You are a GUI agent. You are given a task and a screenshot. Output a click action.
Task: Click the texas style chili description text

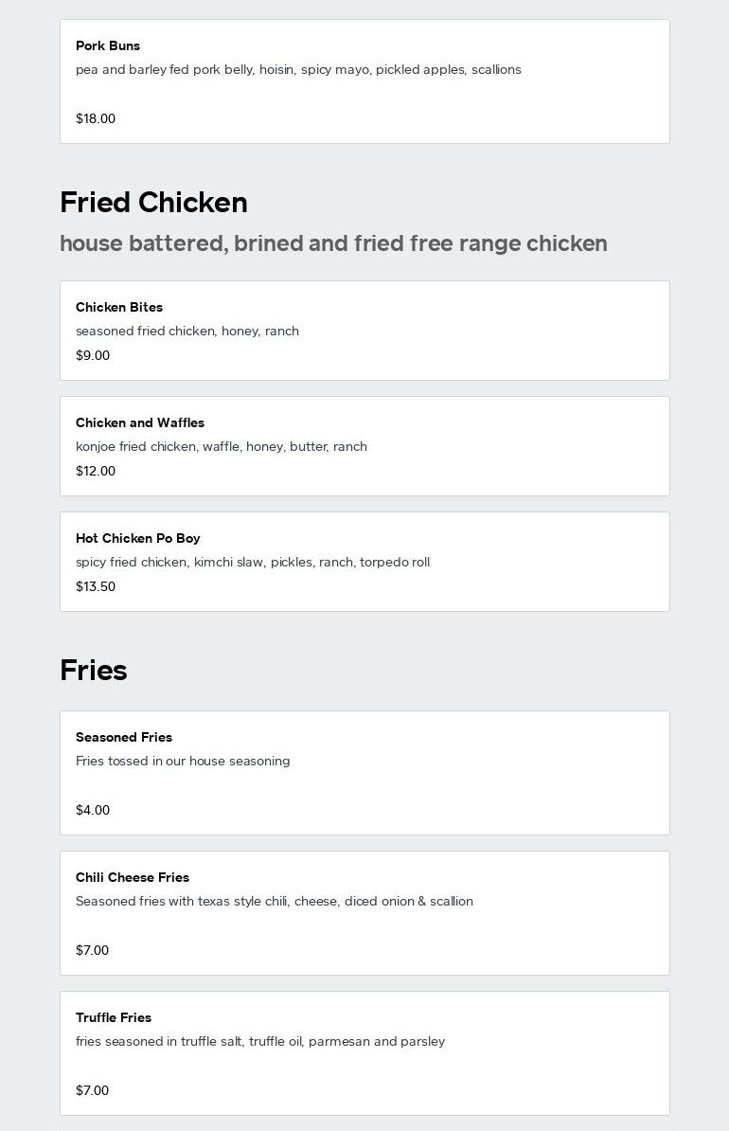[275, 901]
